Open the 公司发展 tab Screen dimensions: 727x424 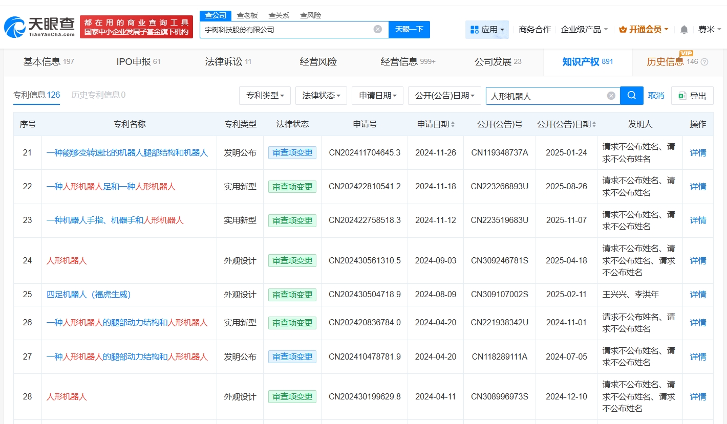498,62
